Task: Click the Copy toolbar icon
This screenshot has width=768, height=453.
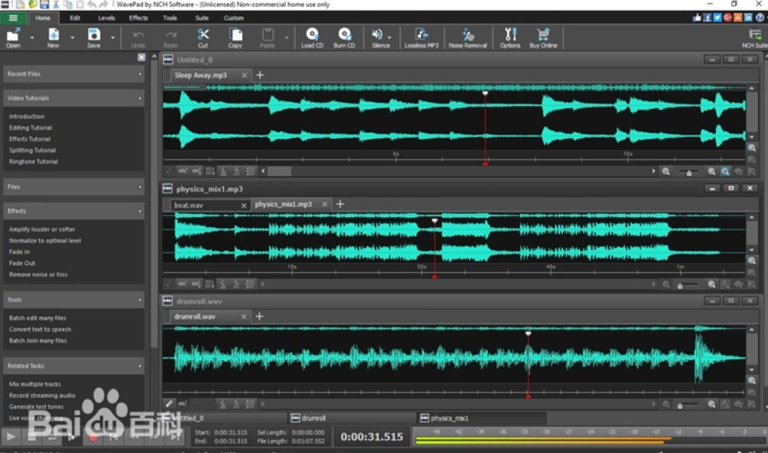Action: point(235,35)
